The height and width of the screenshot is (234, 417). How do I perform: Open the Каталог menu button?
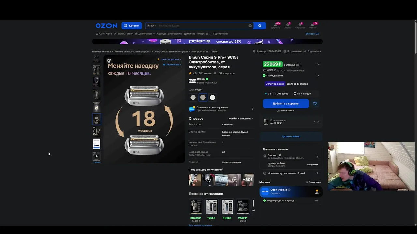click(x=132, y=26)
